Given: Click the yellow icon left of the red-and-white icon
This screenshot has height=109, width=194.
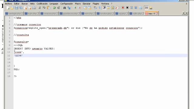Looking at the screenshot, I should [113, 8].
